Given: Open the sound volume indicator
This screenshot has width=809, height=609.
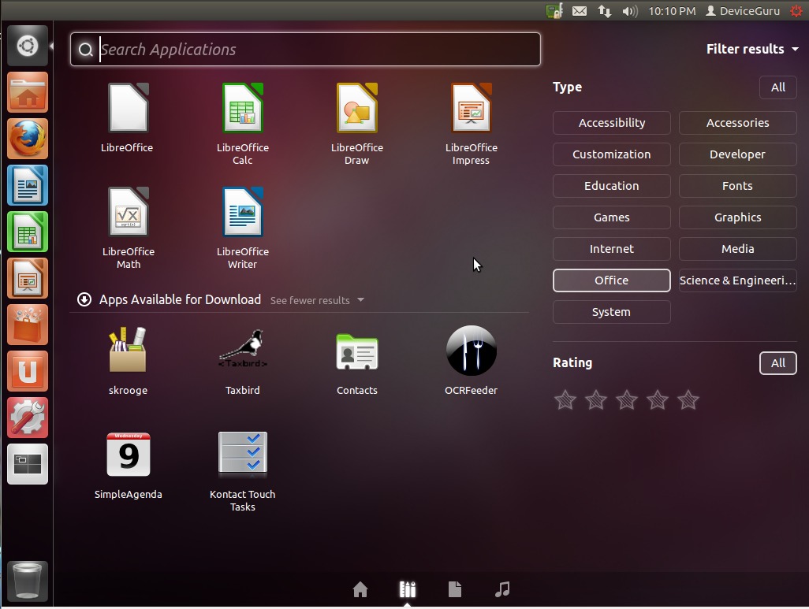Looking at the screenshot, I should 629,11.
